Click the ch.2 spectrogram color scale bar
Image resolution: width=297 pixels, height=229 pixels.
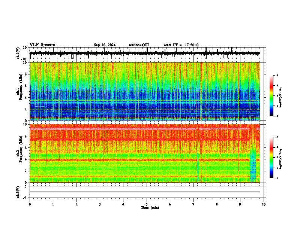click(x=271, y=158)
